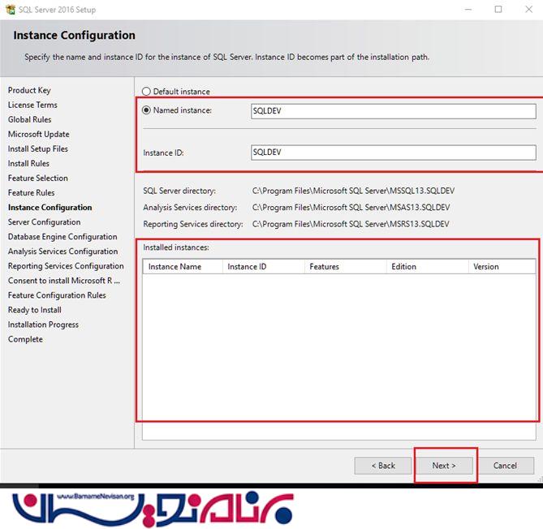Minimize the setup window
This screenshot has width=543, height=529.
point(468,10)
